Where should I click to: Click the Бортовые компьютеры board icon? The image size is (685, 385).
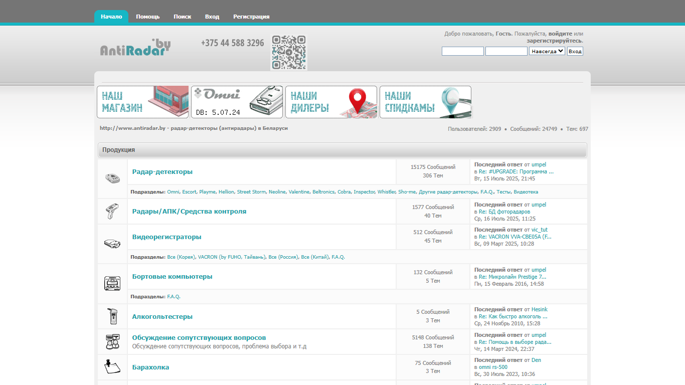point(112,283)
